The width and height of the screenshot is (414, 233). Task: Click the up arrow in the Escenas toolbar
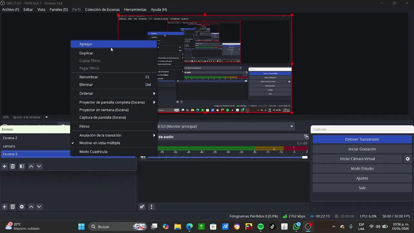coord(31,166)
